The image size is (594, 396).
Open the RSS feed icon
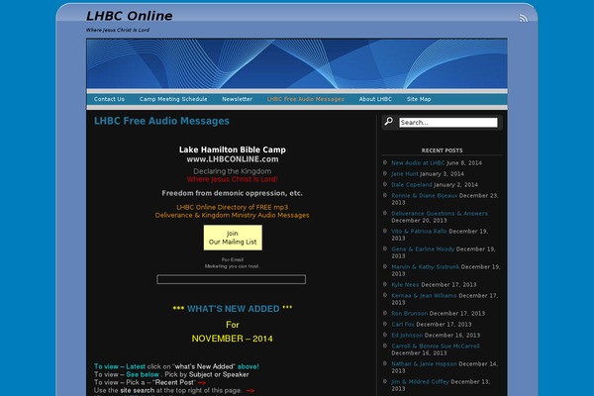click(523, 18)
